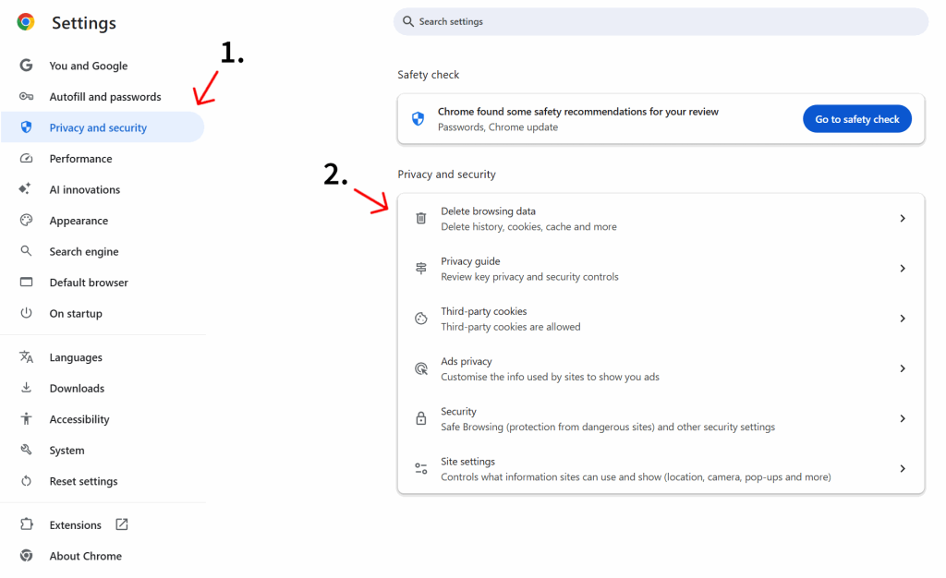
Task: Click the Chrome logo beside Settings title
Action: pyautogui.click(x=25, y=22)
